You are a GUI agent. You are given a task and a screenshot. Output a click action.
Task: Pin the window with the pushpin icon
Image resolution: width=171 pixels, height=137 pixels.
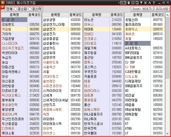pos(141,3)
